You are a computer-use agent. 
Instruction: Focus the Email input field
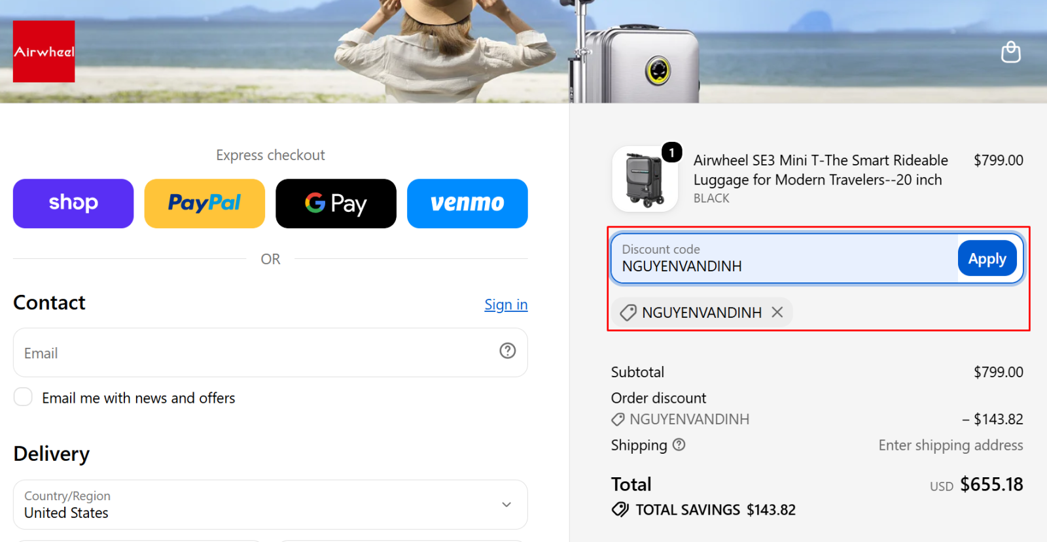point(270,352)
